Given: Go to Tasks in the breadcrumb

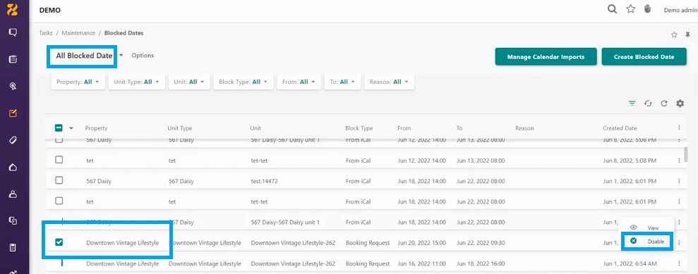Looking at the screenshot, I should tap(46, 33).
